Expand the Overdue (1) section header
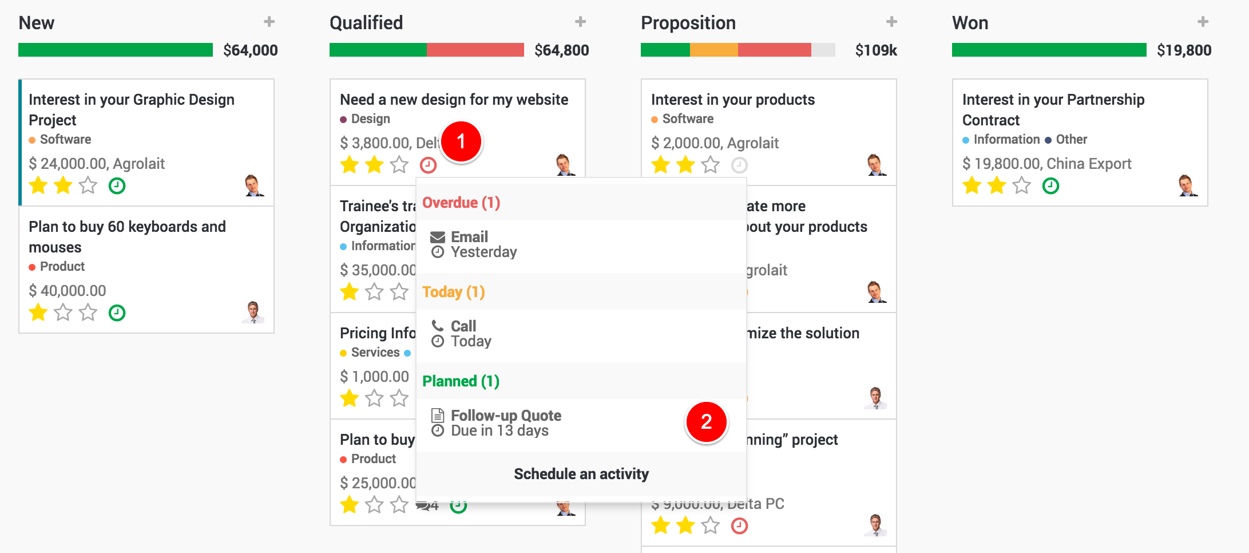Image resolution: width=1249 pixels, height=553 pixels. tap(461, 203)
